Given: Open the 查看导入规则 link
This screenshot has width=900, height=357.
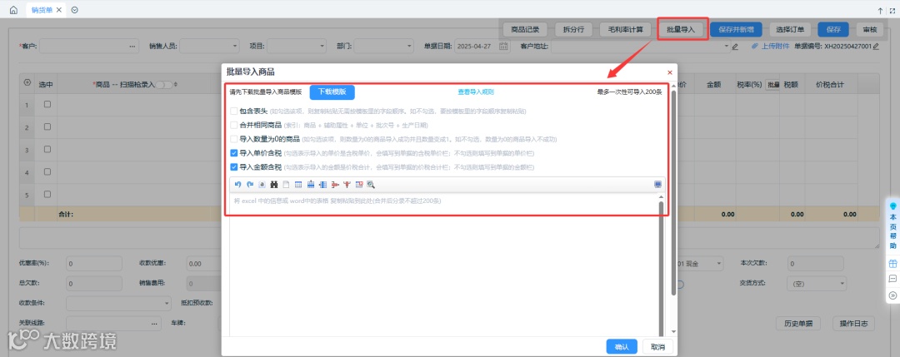Looking at the screenshot, I should pyautogui.click(x=476, y=92).
